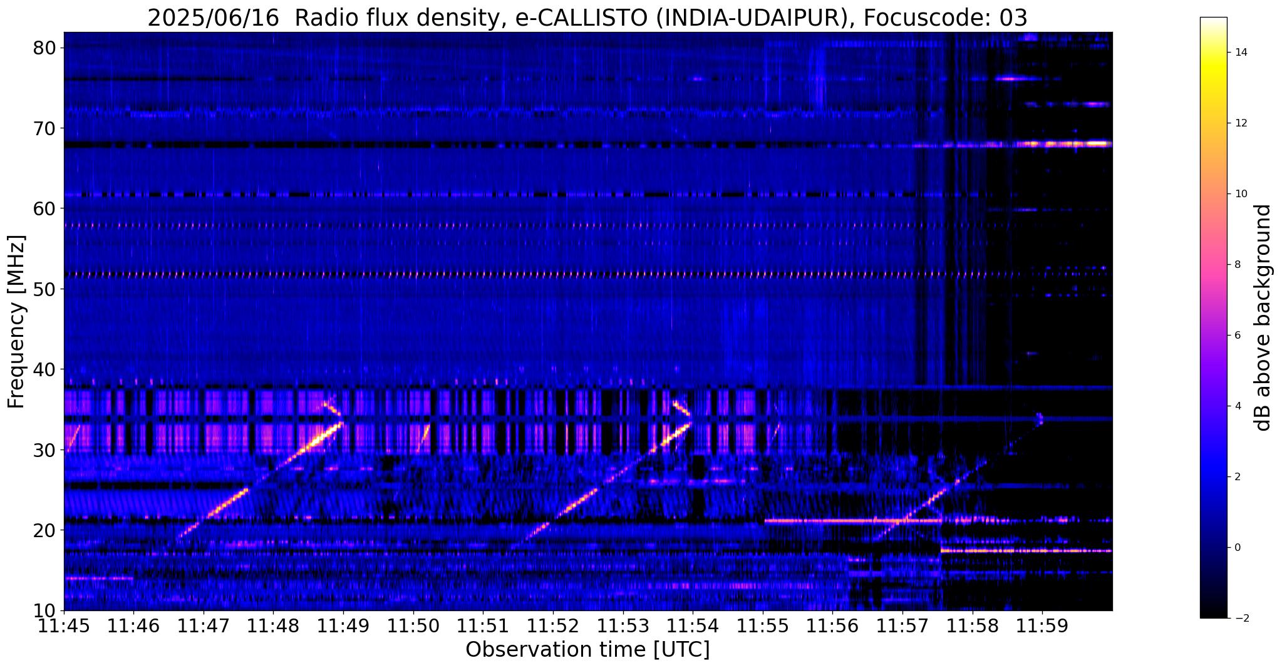This screenshot has width=1282, height=668.
Task: Click the 11:59 time tick label
Action: [x=1042, y=626]
